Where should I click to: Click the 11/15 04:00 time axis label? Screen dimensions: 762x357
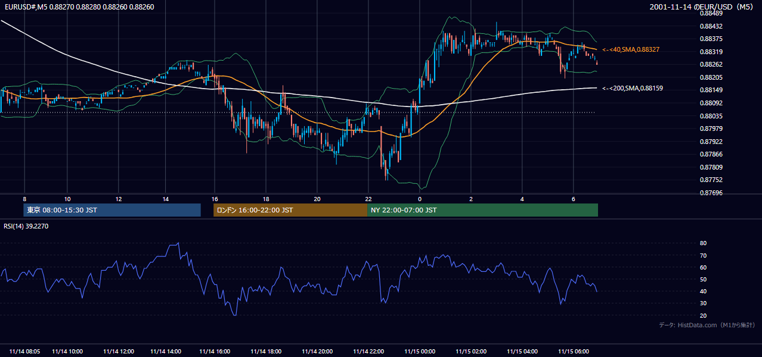[x=522, y=351]
